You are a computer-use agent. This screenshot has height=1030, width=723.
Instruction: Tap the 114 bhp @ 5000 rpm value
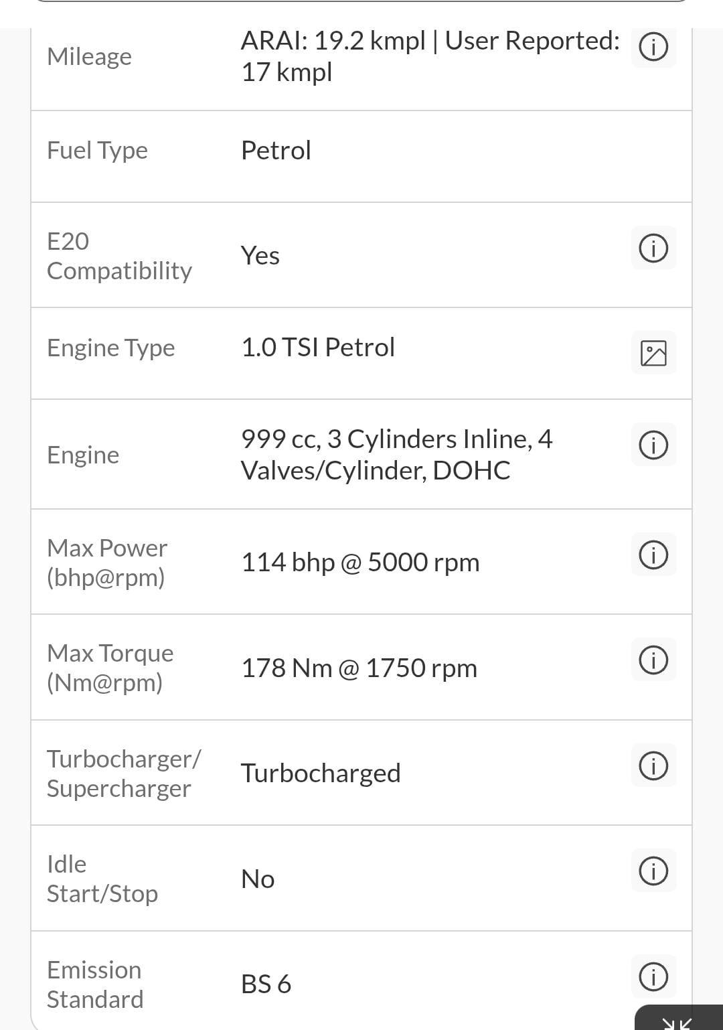[360, 563]
